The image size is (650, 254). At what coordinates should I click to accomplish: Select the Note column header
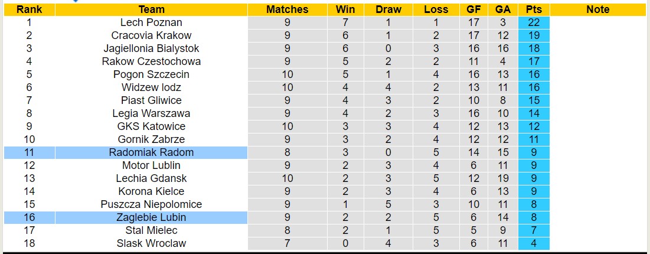tap(598, 9)
